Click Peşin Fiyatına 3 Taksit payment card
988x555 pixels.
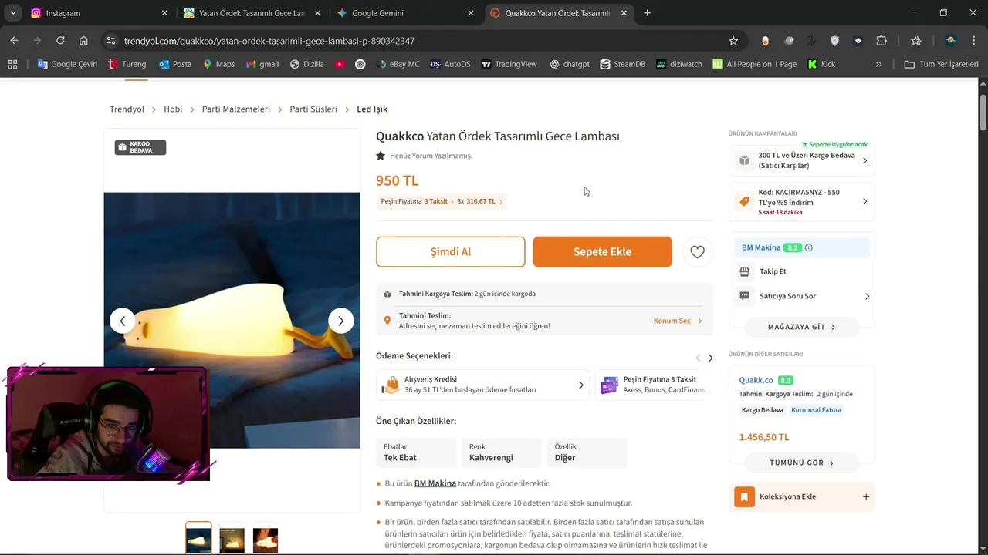[x=654, y=385]
